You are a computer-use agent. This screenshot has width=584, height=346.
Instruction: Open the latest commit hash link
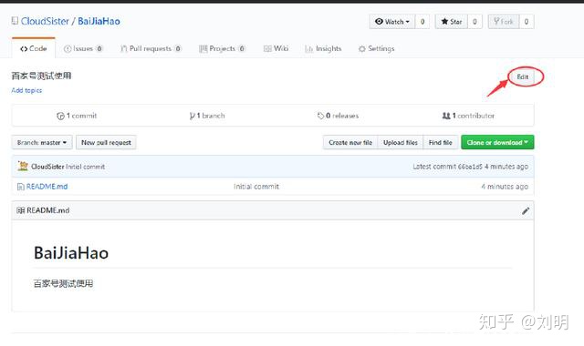click(470, 167)
